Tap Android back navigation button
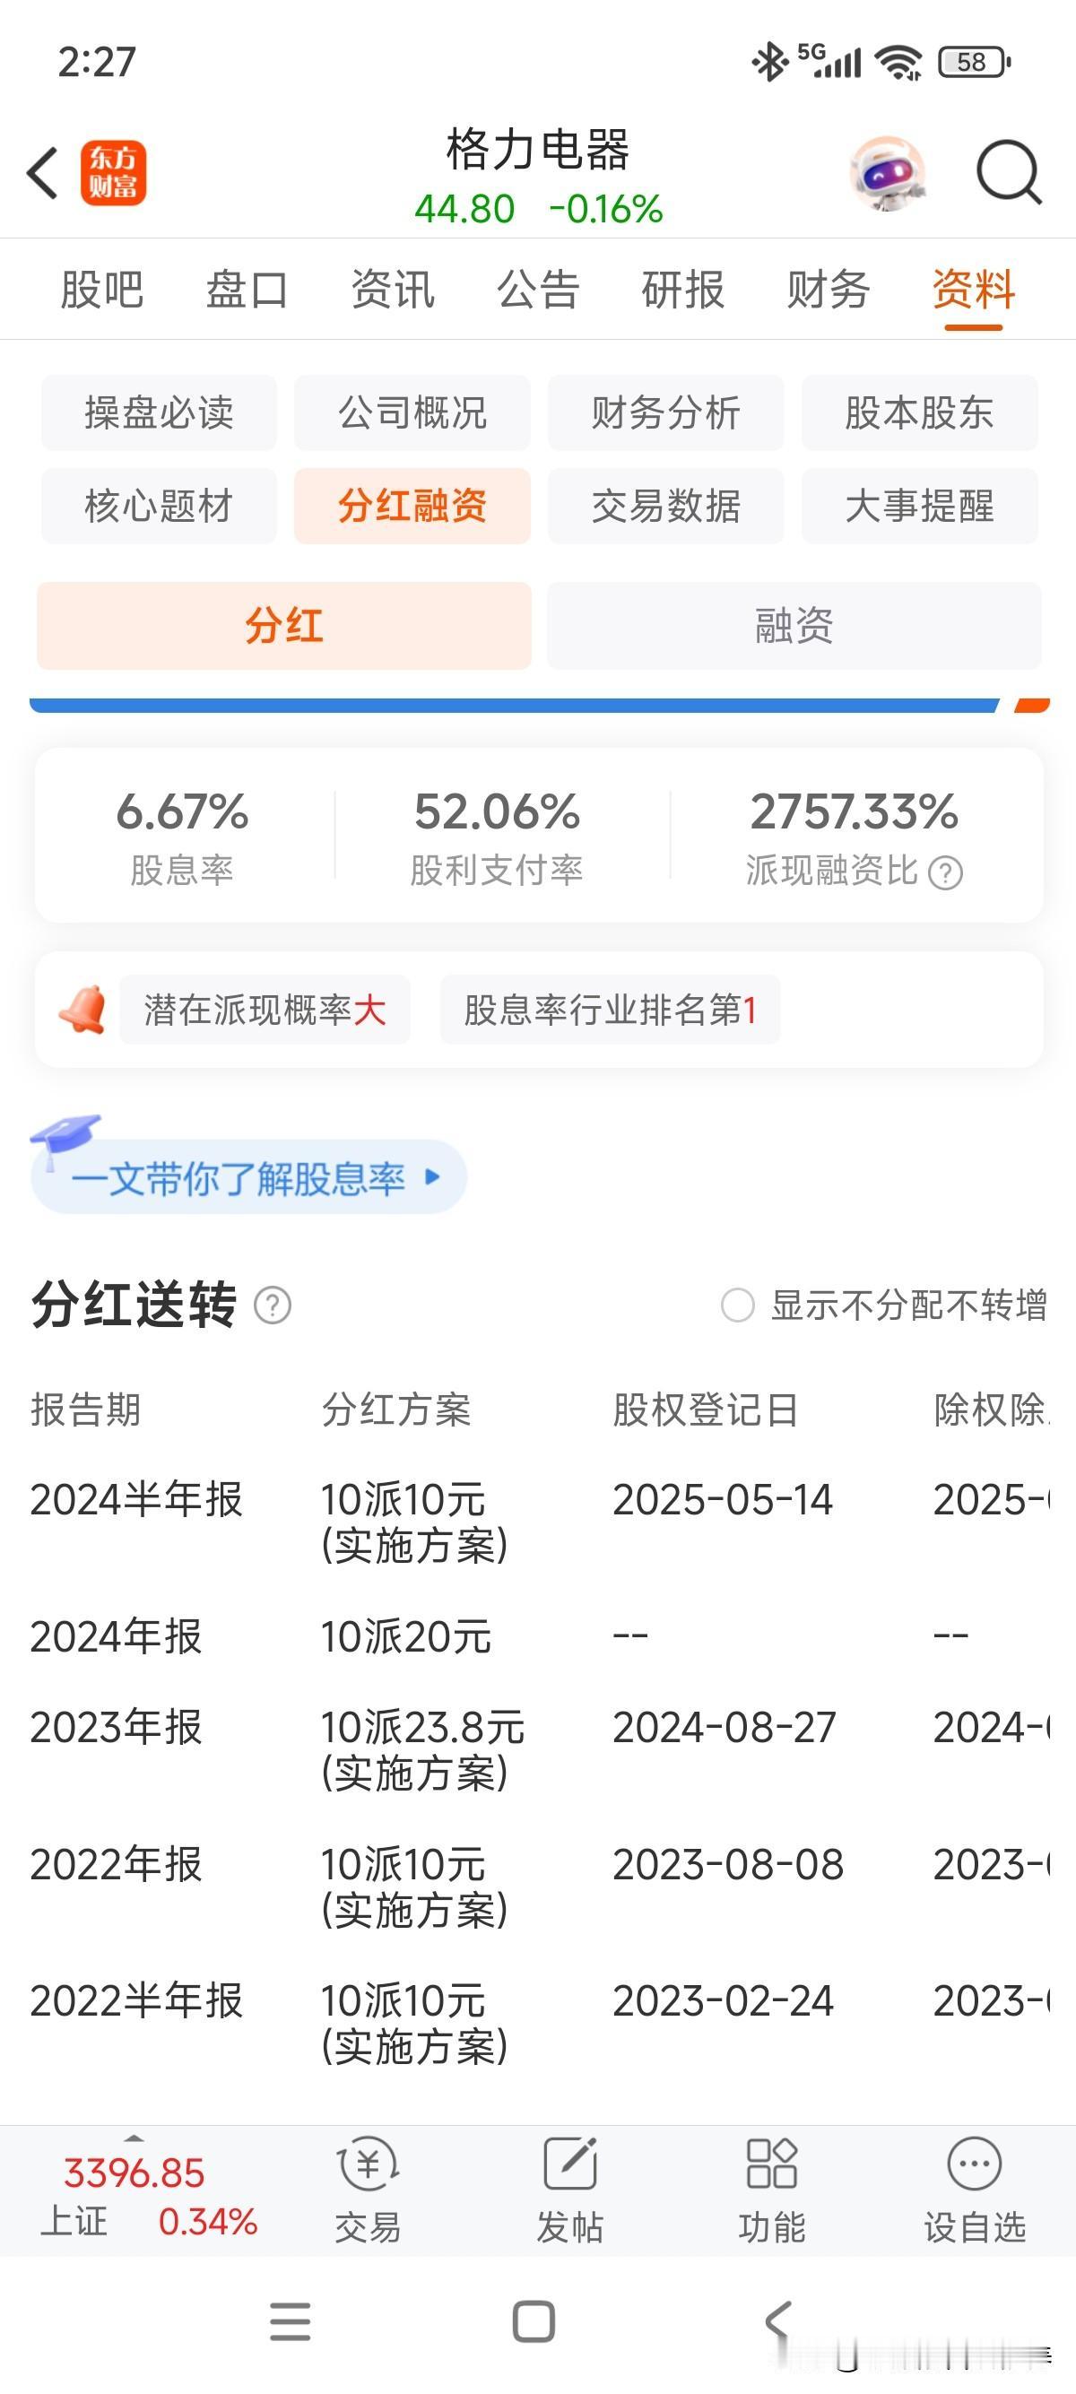 (x=777, y=2320)
